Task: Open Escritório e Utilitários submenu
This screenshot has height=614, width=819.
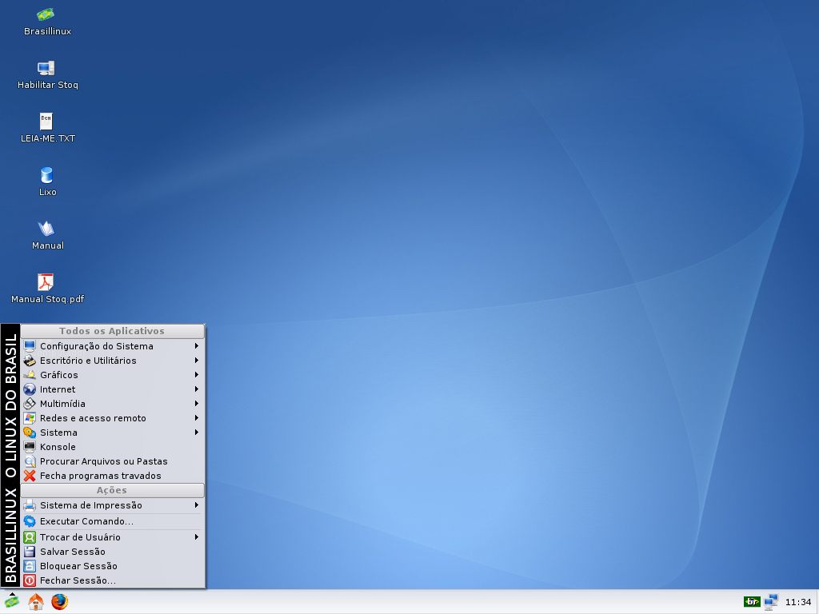Action: pos(112,361)
